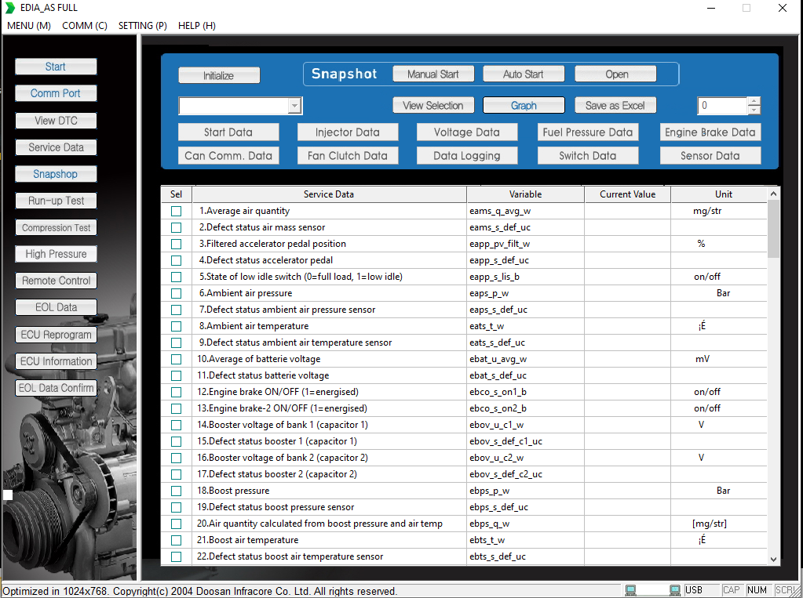The width and height of the screenshot is (803, 598).
Task: Open High Pressure test
Action: pyautogui.click(x=56, y=254)
